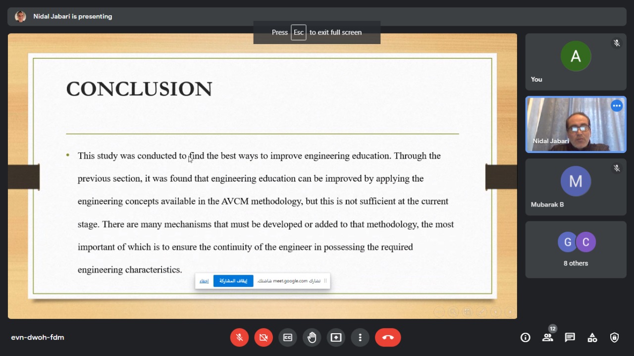
Task: Open see all slides grid icon
Action: (468, 312)
